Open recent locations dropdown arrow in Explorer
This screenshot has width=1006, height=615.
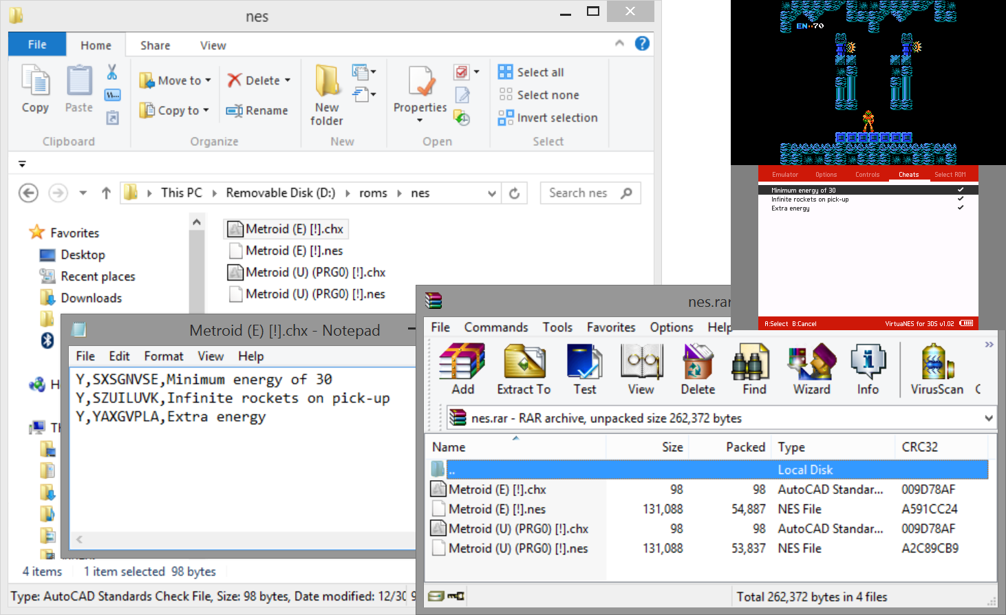click(x=83, y=193)
